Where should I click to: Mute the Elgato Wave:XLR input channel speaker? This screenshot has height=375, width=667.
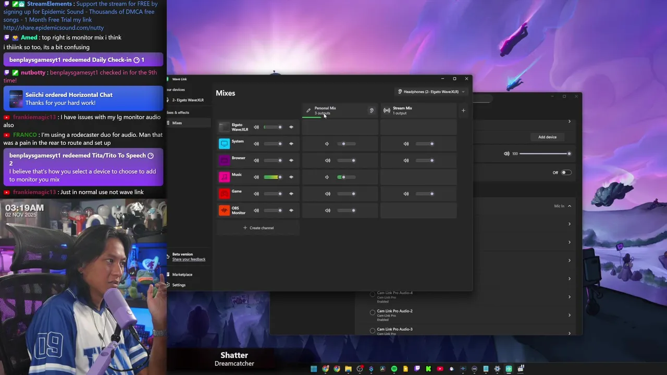[256, 127]
